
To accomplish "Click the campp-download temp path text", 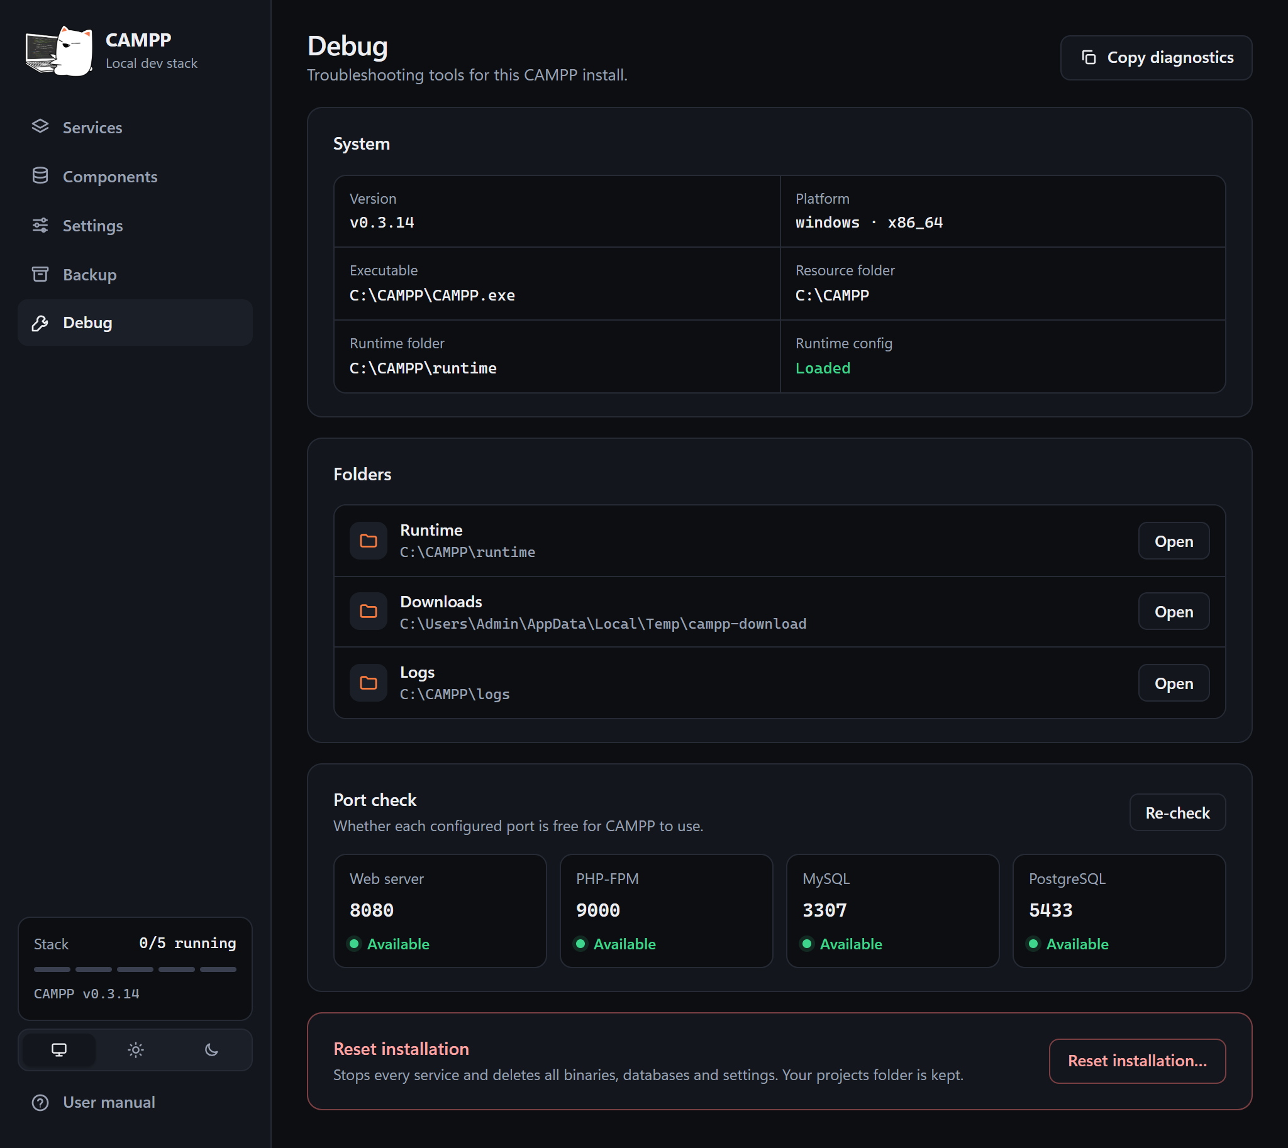I will [603, 624].
